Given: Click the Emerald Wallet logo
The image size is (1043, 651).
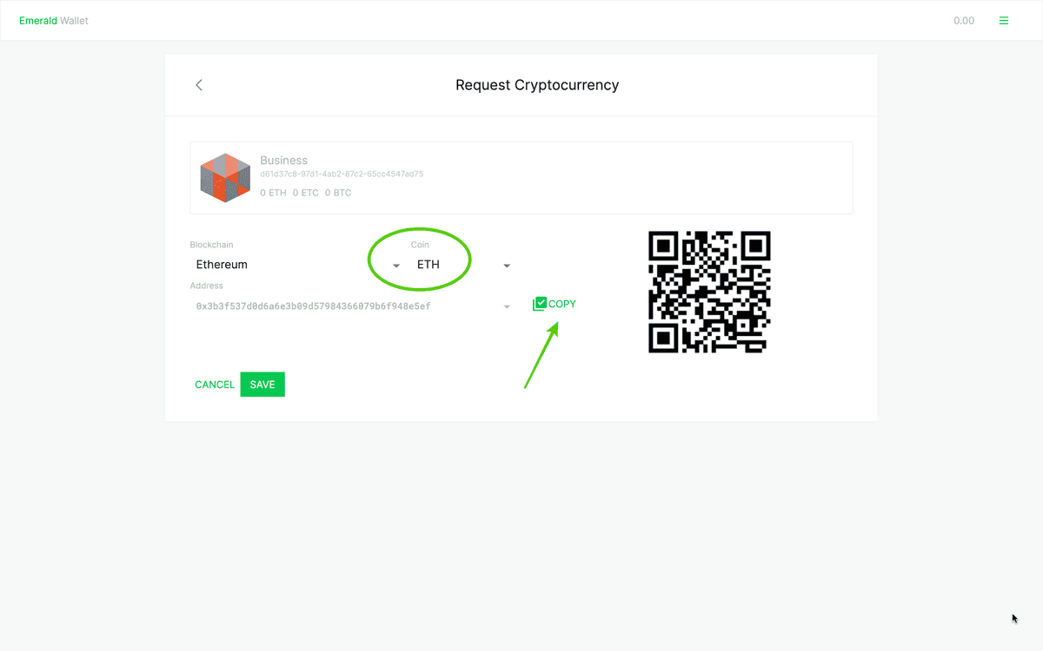Looking at the screenshot, I should [x=53, y=20].
